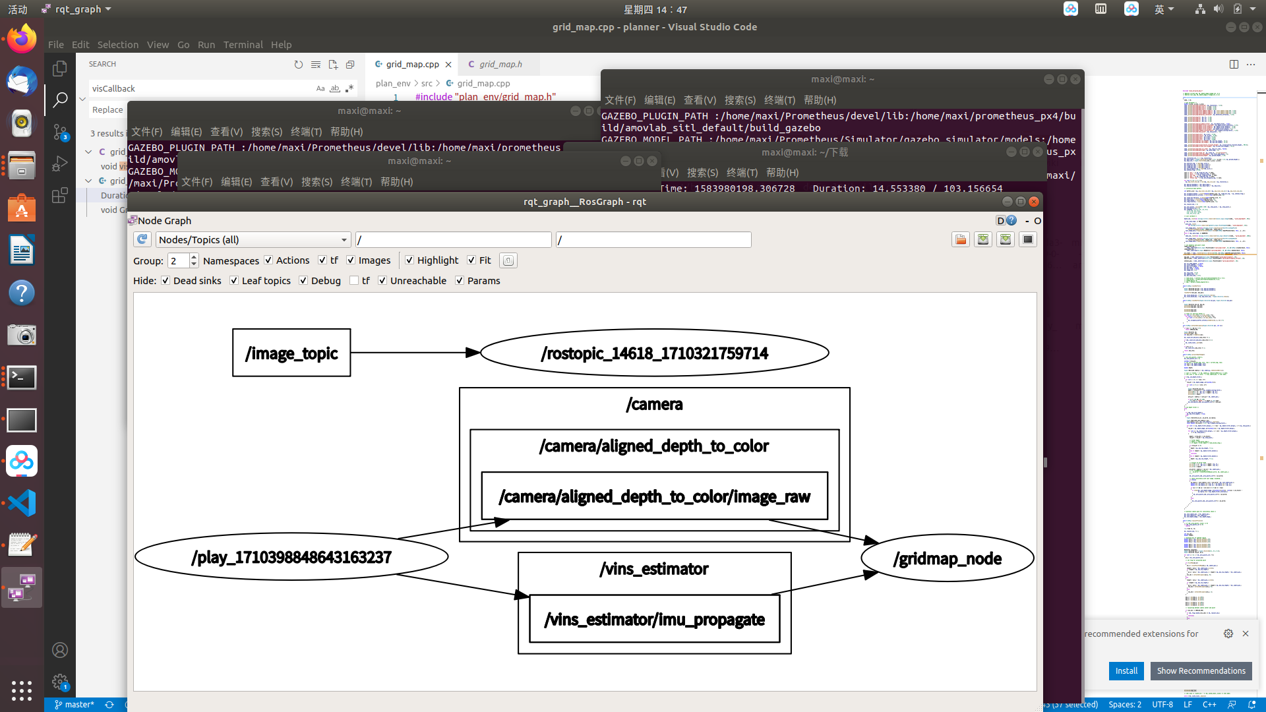Toggle the Leaf topics checkbox
The image size is (1266, 712).
click(234, 281)
